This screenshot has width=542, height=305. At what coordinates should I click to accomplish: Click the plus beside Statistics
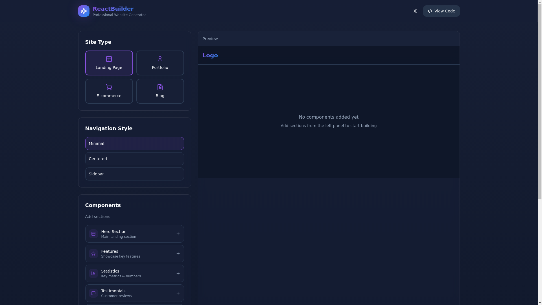coord(178,273)
